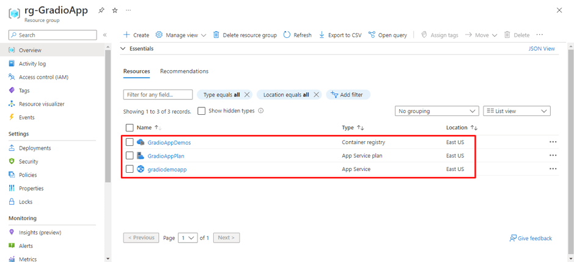Open GradioAppPlan row ellipsis menu
The image size is (574, 262).
(x=553, y=156)
